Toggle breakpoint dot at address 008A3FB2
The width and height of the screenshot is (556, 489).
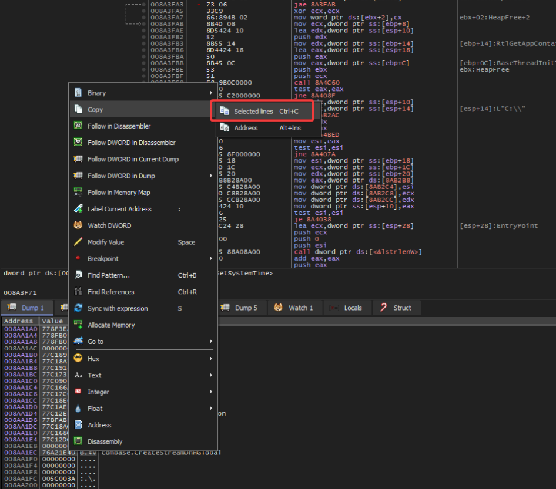(x=143, y=36)
